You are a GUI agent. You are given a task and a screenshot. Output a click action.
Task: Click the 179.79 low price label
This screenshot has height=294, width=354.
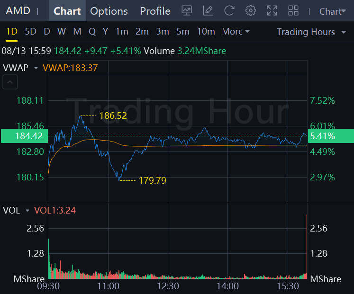click(x=153, y=180)
